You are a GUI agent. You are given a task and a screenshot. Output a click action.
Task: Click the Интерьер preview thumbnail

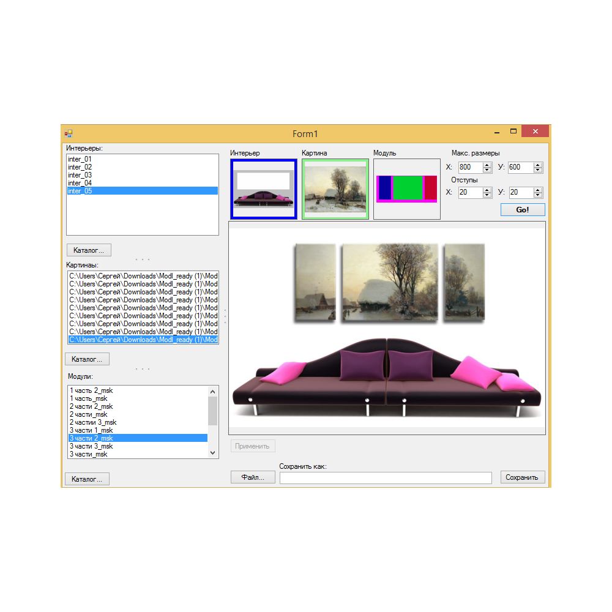[264, 188]
